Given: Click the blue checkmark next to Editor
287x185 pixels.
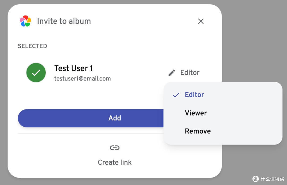Looking at the screenshot, I should [176, 95].
